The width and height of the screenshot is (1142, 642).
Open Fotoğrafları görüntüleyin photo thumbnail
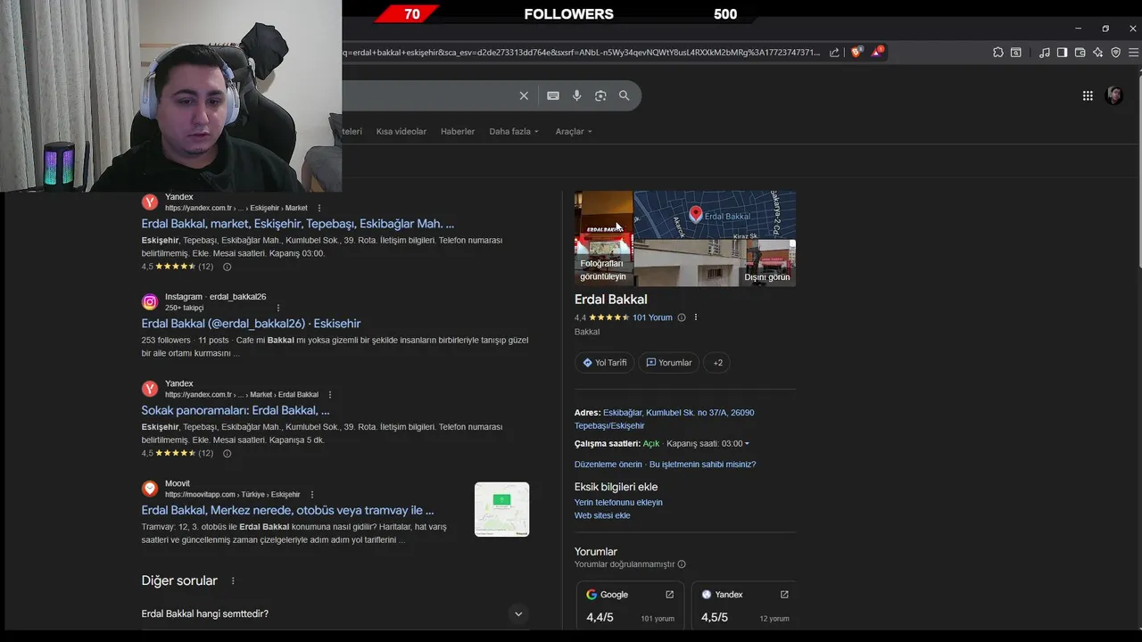click(603, 238)
